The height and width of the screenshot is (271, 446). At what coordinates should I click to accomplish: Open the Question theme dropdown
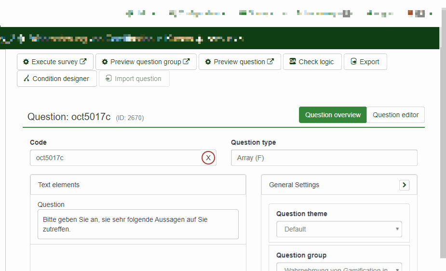[x=339, y=229]
